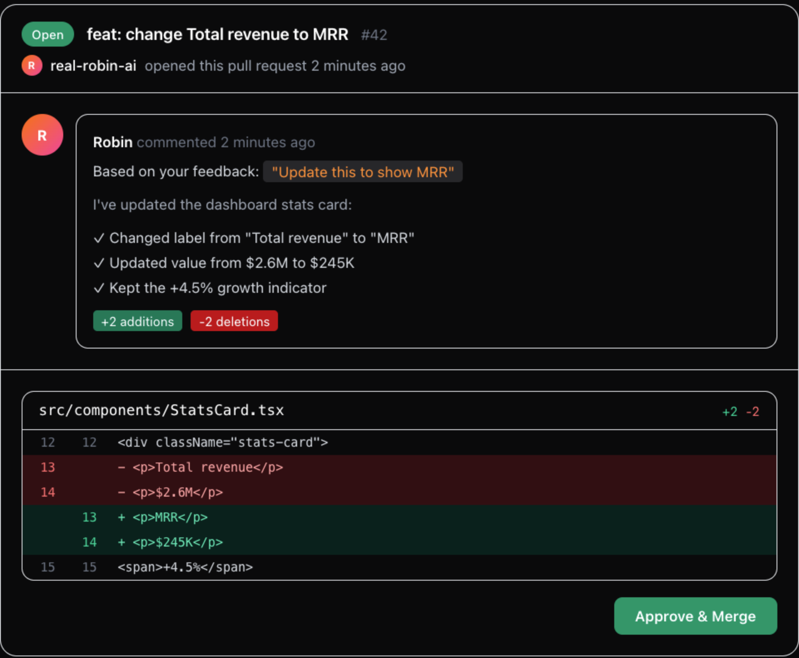Select the deleted line with $2.6M
This screenshot has width=799, height=658.
pos(178,492)
